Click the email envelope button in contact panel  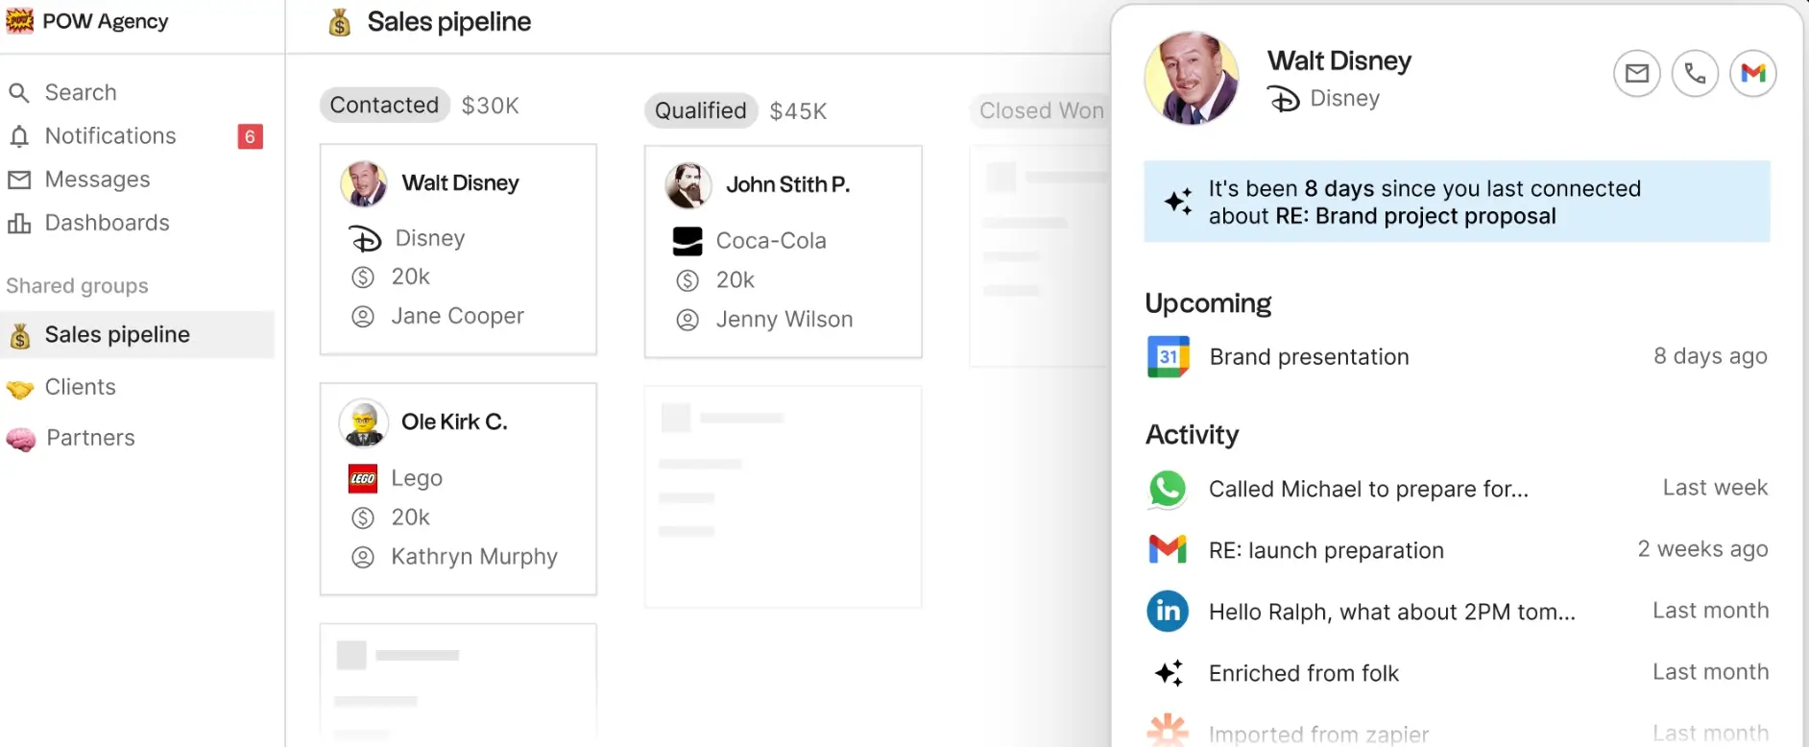(x=1637, y=73)
